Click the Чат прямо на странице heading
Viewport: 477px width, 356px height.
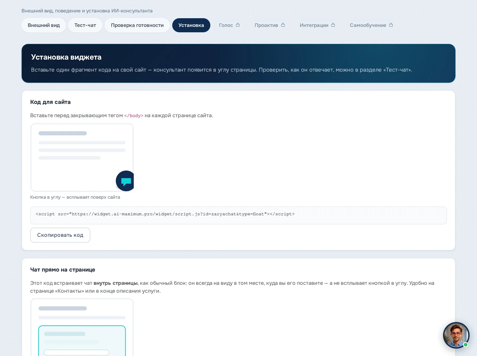point(63,270)
